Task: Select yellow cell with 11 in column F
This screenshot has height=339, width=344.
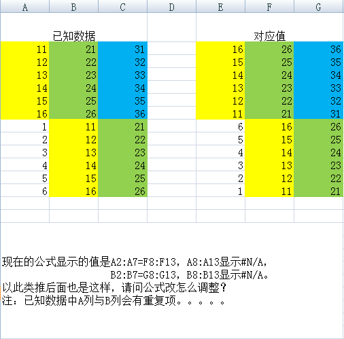Action: pyautogui.click(x=269, y=191)
